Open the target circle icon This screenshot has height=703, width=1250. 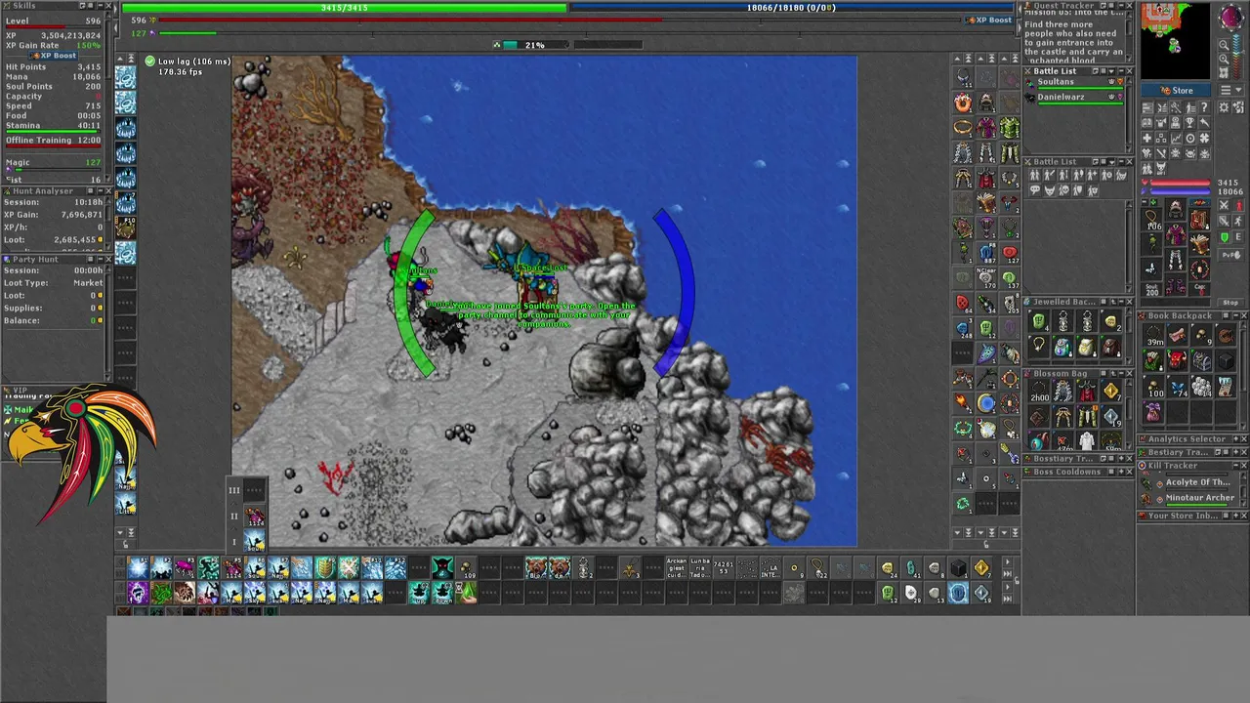coord(1190,139)
